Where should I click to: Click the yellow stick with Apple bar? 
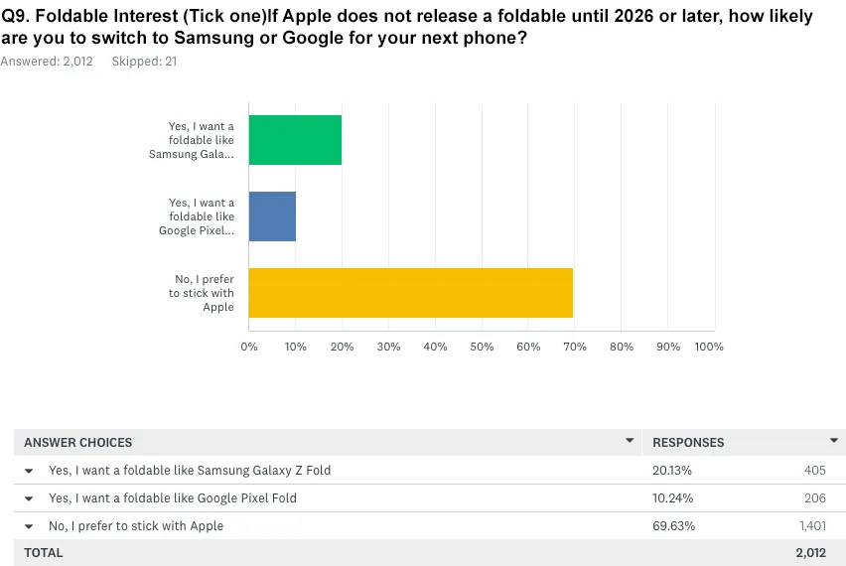point(410,293)
